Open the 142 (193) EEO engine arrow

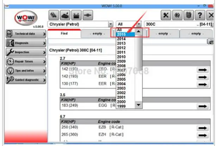coord(203,70)
